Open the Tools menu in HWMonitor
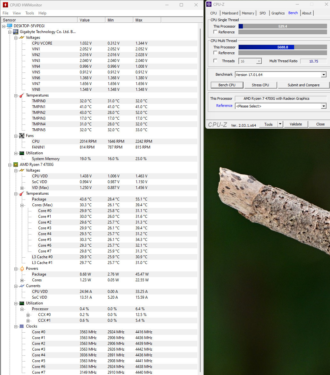Screen dimensions: 330x375 coord(29,13)
